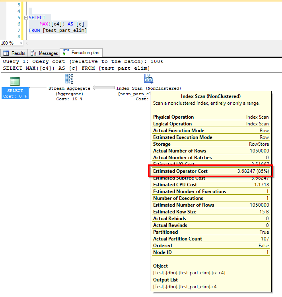Click the Stream Aggregate Cost: 15 % label
282x297 pixels.
(x=69, y=99)
